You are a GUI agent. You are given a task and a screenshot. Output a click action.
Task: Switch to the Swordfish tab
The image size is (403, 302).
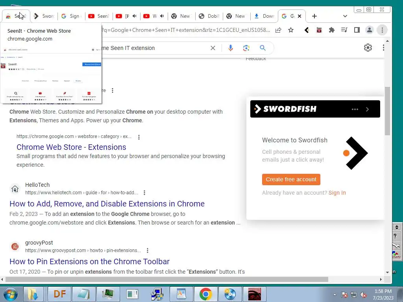click(x=44, y=16)
